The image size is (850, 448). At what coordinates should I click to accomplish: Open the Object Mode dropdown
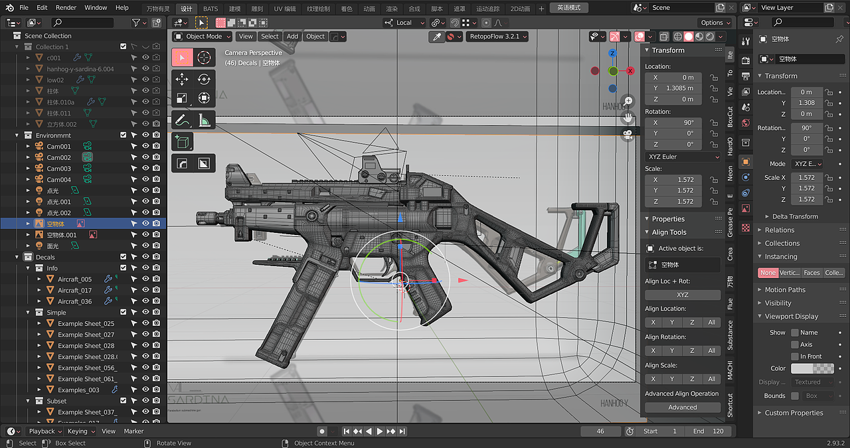pyautogui.click(x=203, y=37)
